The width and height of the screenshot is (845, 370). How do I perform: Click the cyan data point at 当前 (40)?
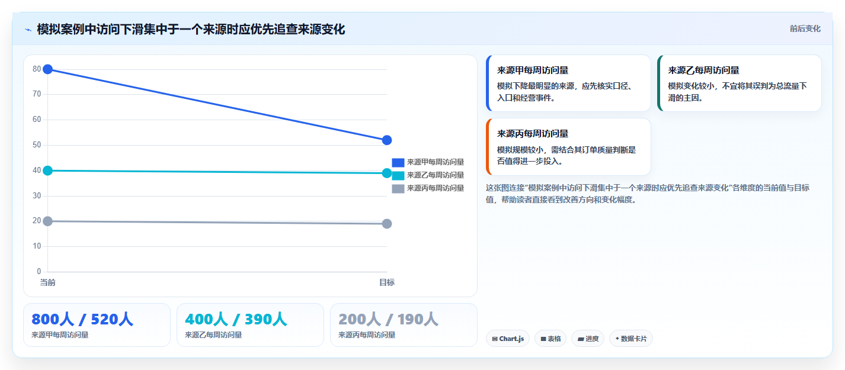[48, 170]
